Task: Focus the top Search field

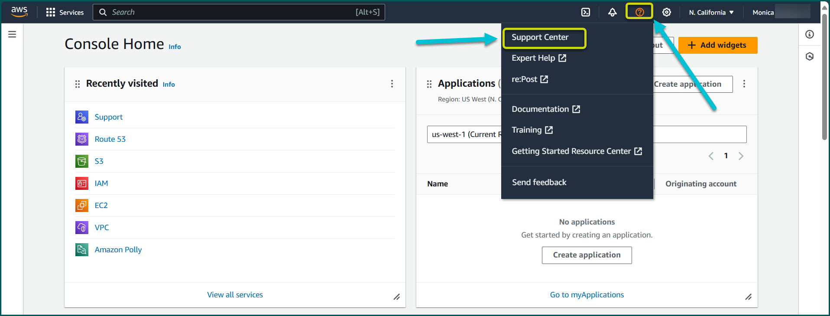Action: coord(239,12)
